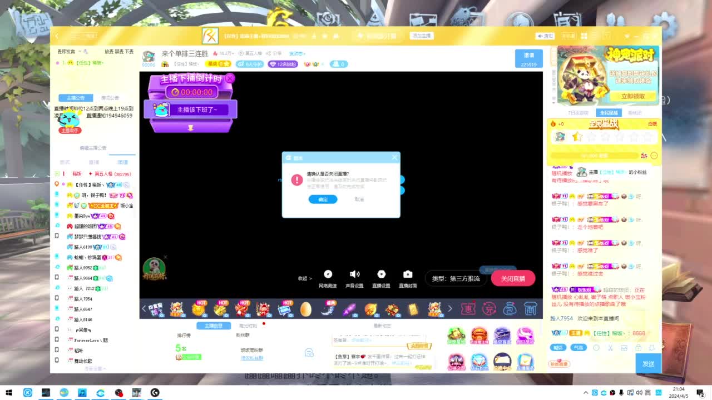Open the notification center in taskbar
This screenshot has height=400, width=712.
[x=700, y=393]
